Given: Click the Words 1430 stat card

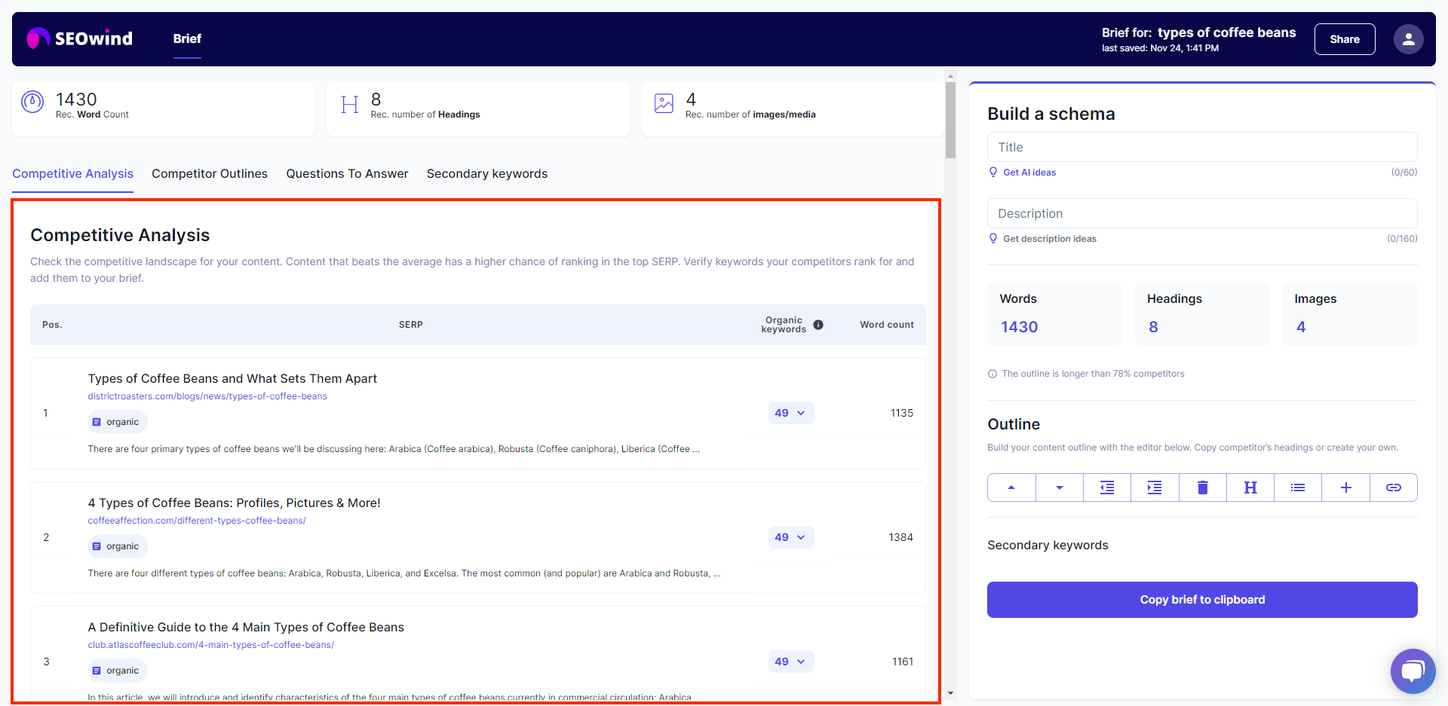Looking at the screenshot, I should coord(1055,314).
